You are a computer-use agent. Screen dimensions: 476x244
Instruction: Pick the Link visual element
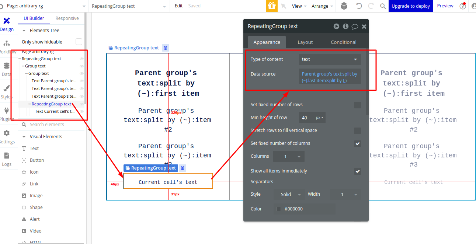[34, 184]
